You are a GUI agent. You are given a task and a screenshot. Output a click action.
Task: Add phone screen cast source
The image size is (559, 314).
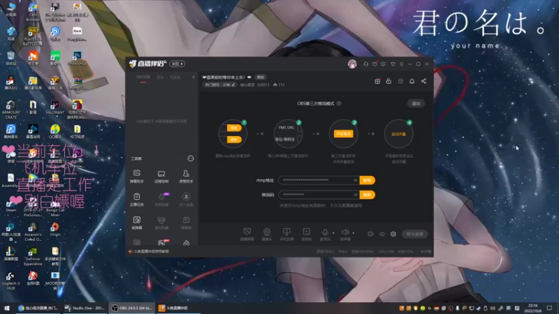286,234
